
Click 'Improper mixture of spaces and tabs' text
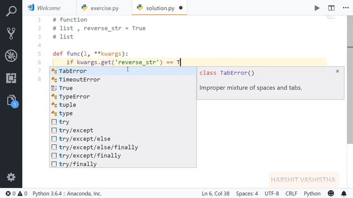click(250, 88)
